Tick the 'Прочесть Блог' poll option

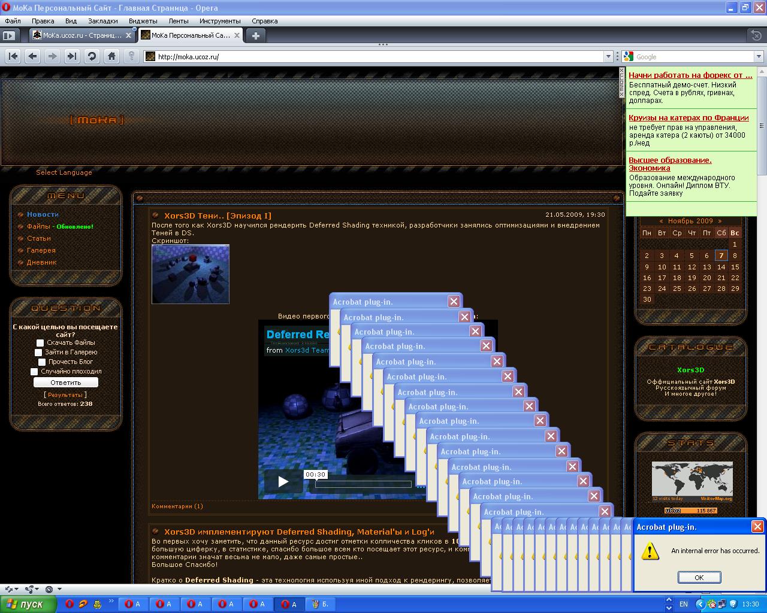pyautogui.click(x=42, y=362)
